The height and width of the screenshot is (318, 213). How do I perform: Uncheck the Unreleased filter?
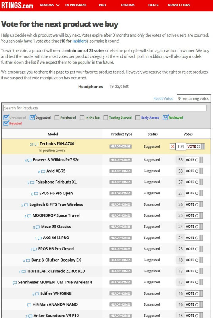[6, 117]
